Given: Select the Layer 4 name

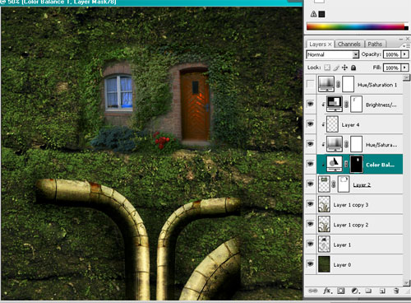Looking at the screenshot, I should (x=350, y=125).
